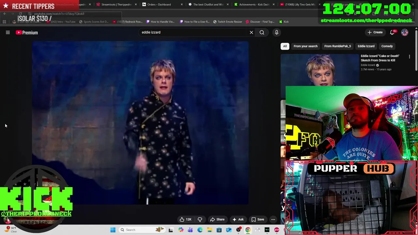Viewport: 418px width, 235px height.
Task: Open the Cake or Death video title
Action: coord(380,58)
